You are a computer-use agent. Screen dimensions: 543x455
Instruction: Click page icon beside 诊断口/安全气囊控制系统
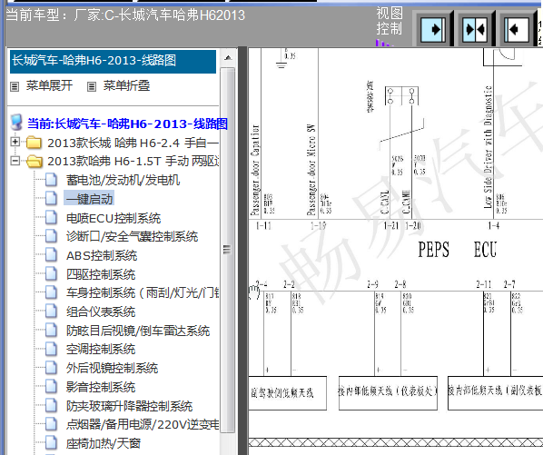coord(51,236)
